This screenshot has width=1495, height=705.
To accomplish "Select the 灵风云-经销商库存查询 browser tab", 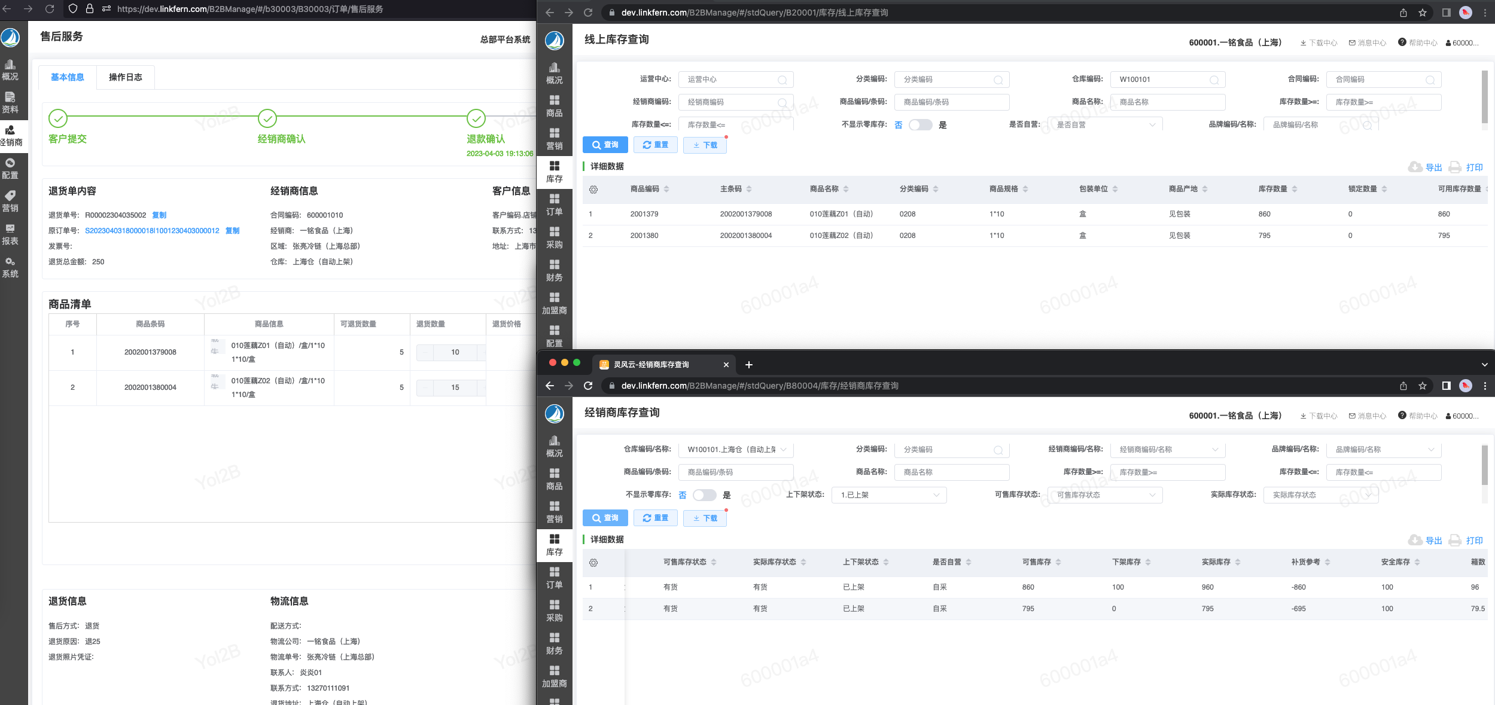I will pos(651,364).
